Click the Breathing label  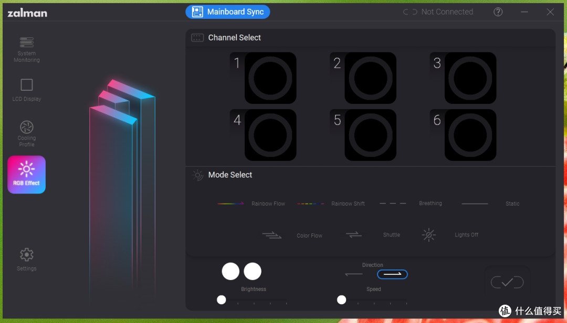click(x=430, y=203)
